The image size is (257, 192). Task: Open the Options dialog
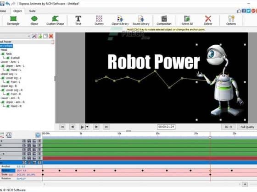[x=231, y=21]
